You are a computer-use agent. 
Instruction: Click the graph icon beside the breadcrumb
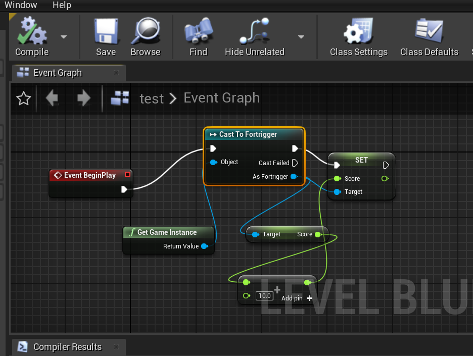tap(119, 98)
